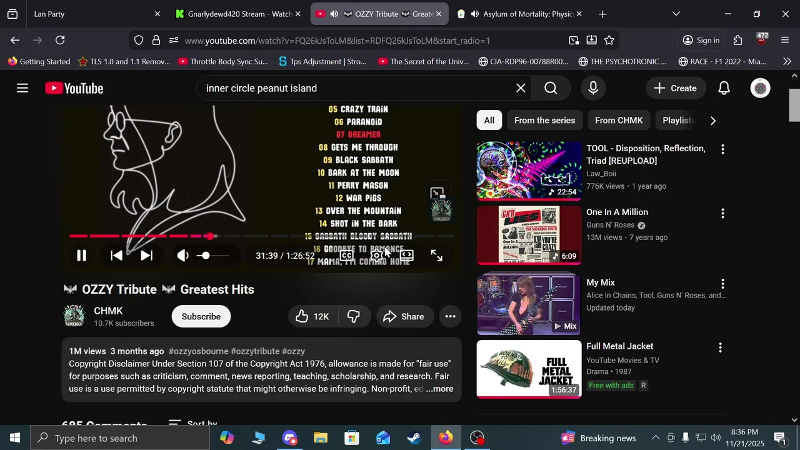Open the My Mix thumbnail
The width and height of the screenshot is (800, 450).
(529, 305)
